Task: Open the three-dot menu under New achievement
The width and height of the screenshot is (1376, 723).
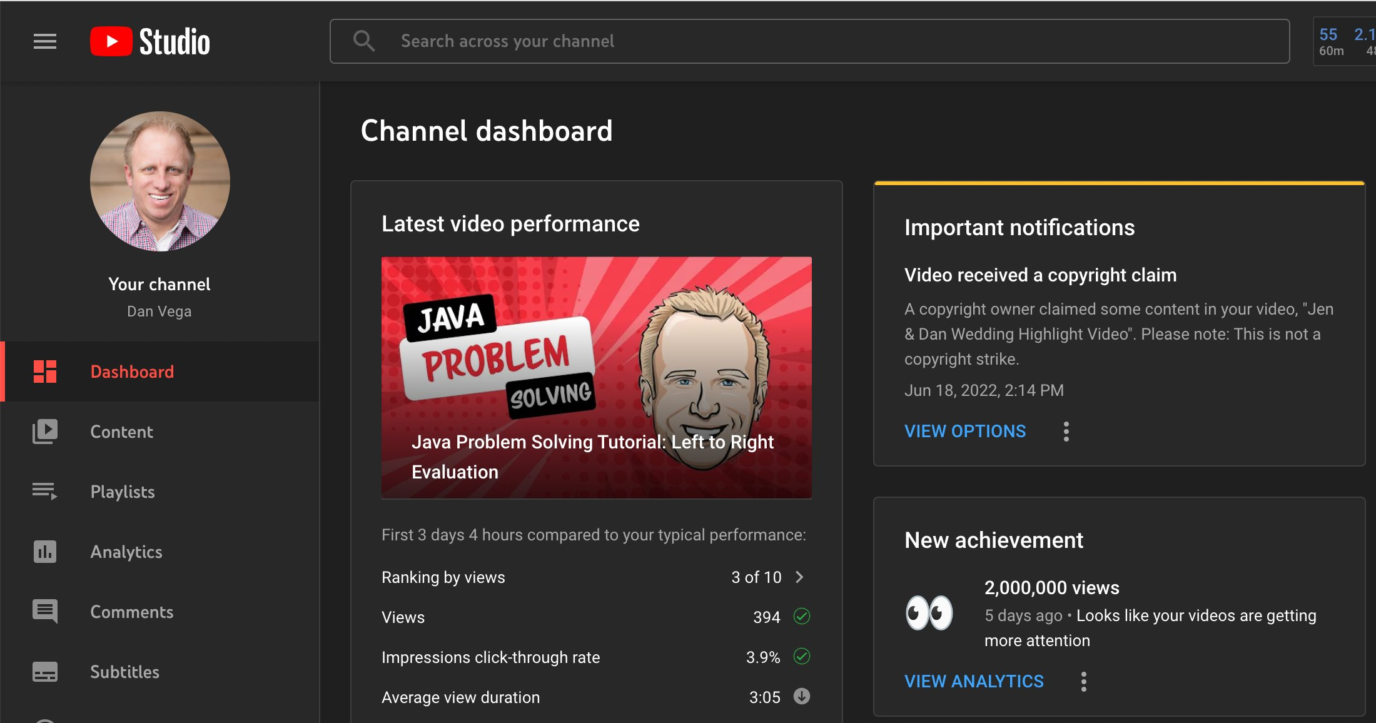Action: 1083,681
